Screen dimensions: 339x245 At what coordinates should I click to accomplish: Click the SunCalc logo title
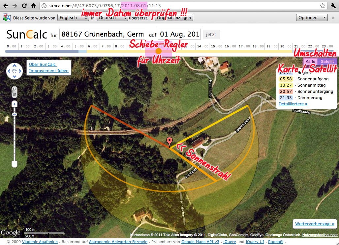click(27, 34)
